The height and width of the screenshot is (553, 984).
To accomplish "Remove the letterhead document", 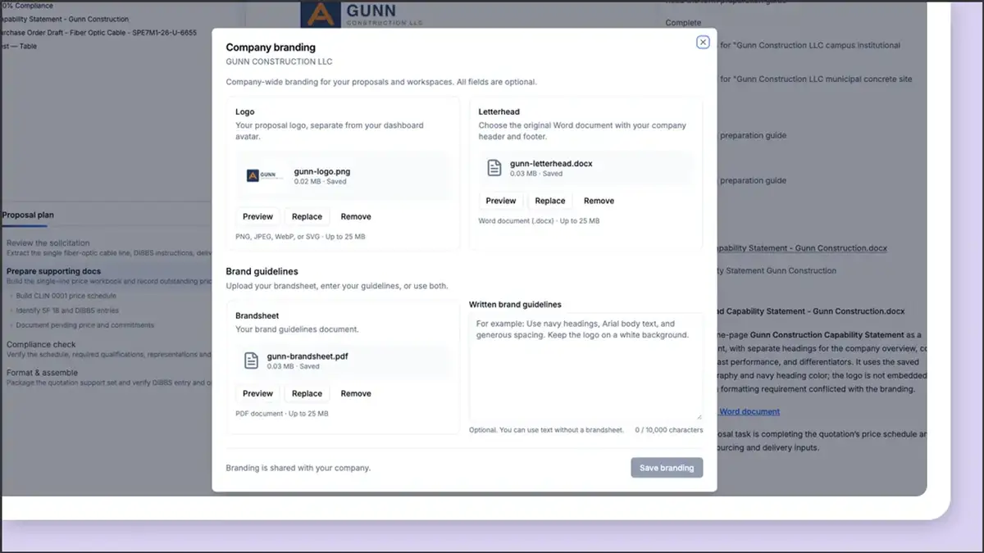I will coord(599,201).
